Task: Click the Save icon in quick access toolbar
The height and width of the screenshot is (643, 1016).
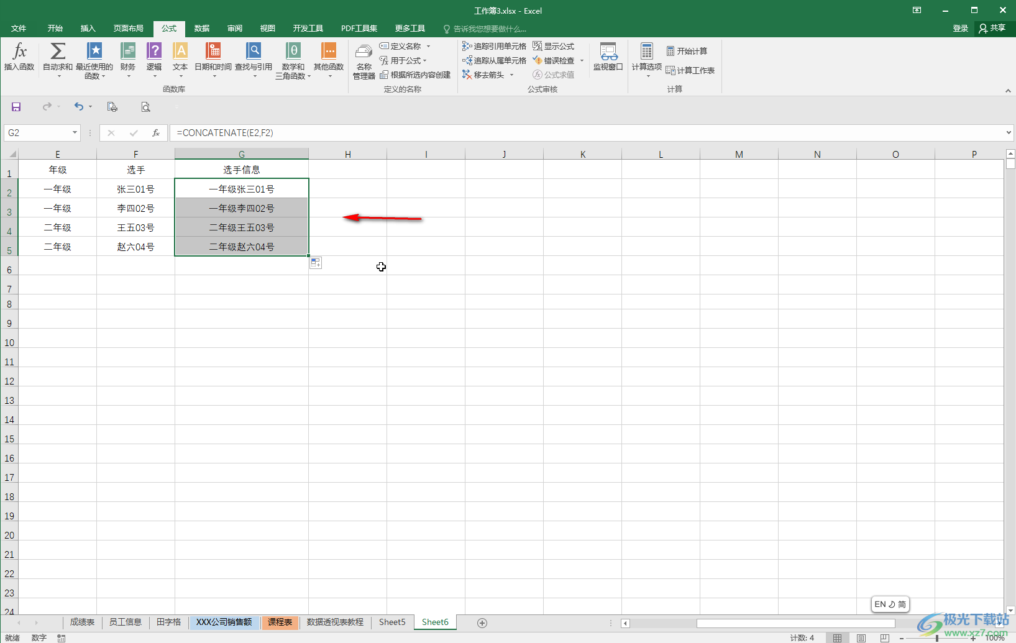Action: [x=16, y=107]
